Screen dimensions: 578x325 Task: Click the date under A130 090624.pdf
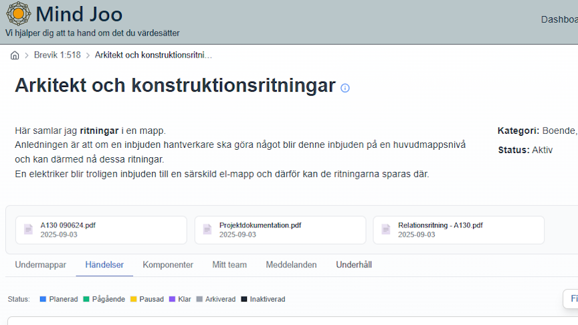59,235
